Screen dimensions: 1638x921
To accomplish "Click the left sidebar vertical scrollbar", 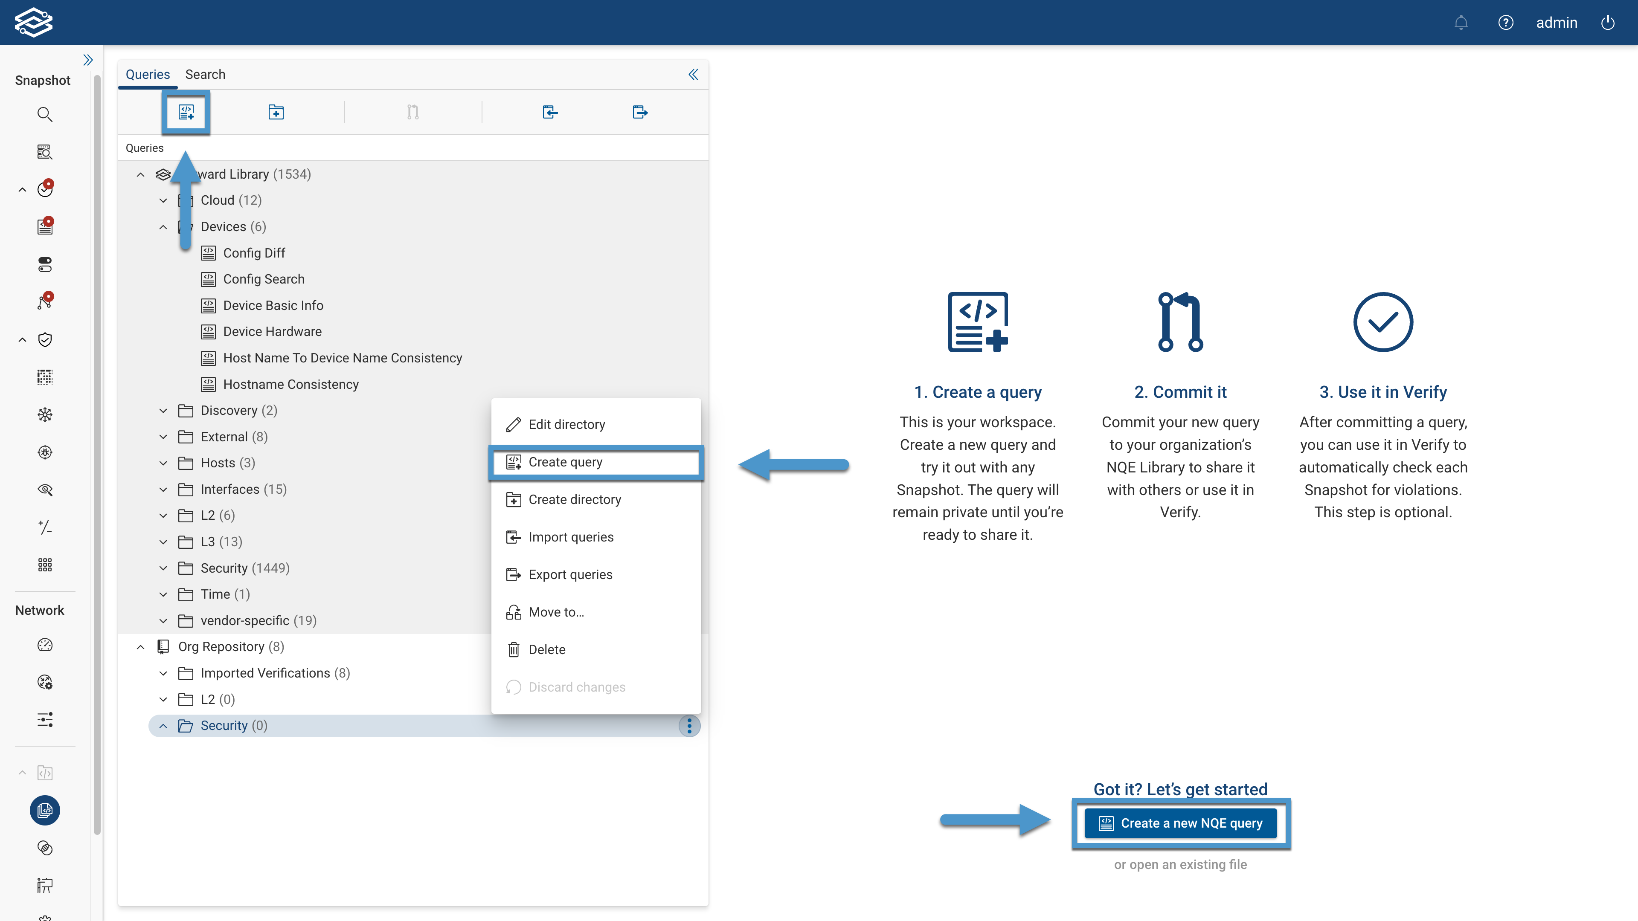I will 97,445.
